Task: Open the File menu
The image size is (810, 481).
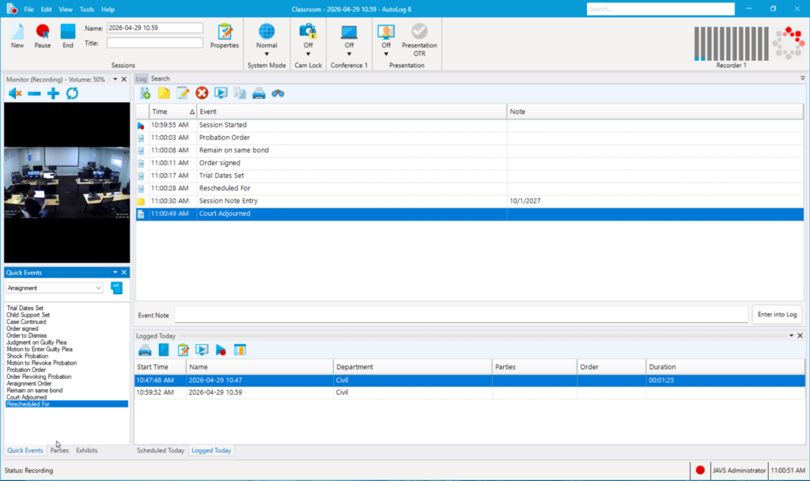Action: coord(29,9)
